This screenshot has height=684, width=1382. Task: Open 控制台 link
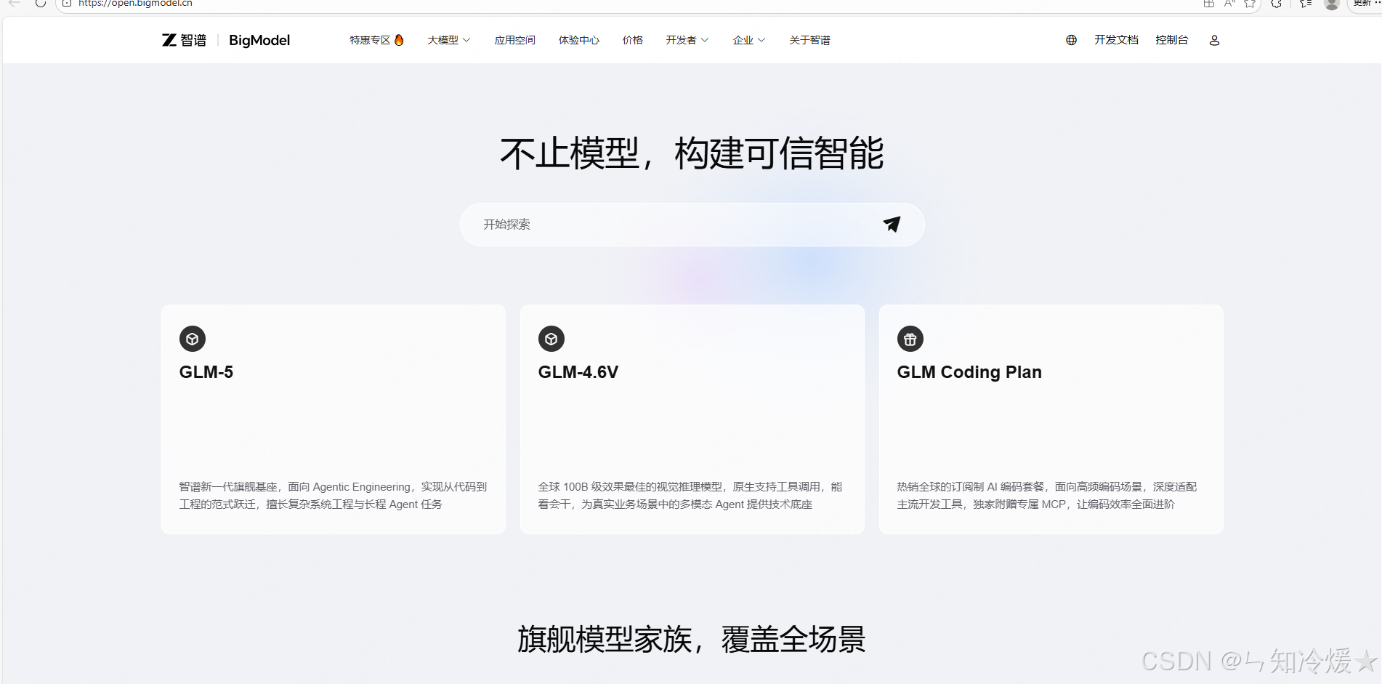(1171, 40)
